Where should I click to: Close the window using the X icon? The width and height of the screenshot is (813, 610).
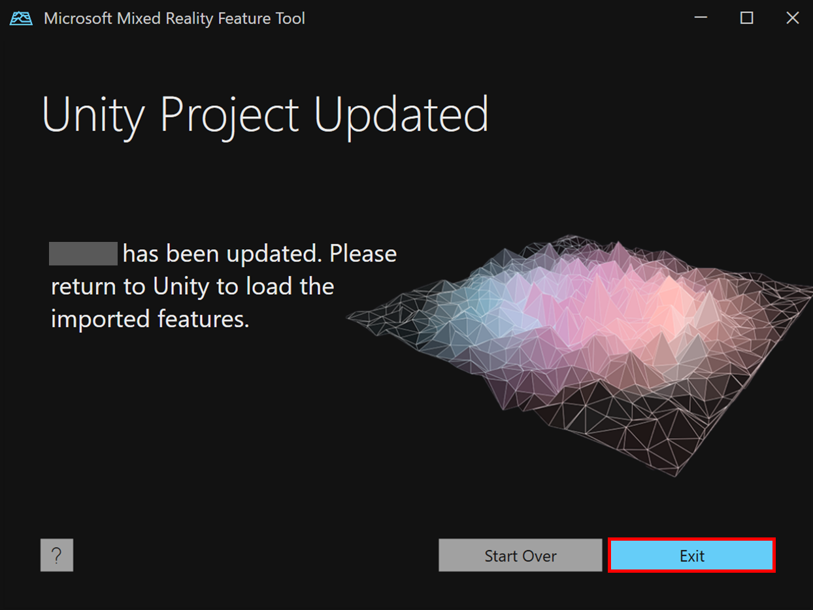pos(792,18)
